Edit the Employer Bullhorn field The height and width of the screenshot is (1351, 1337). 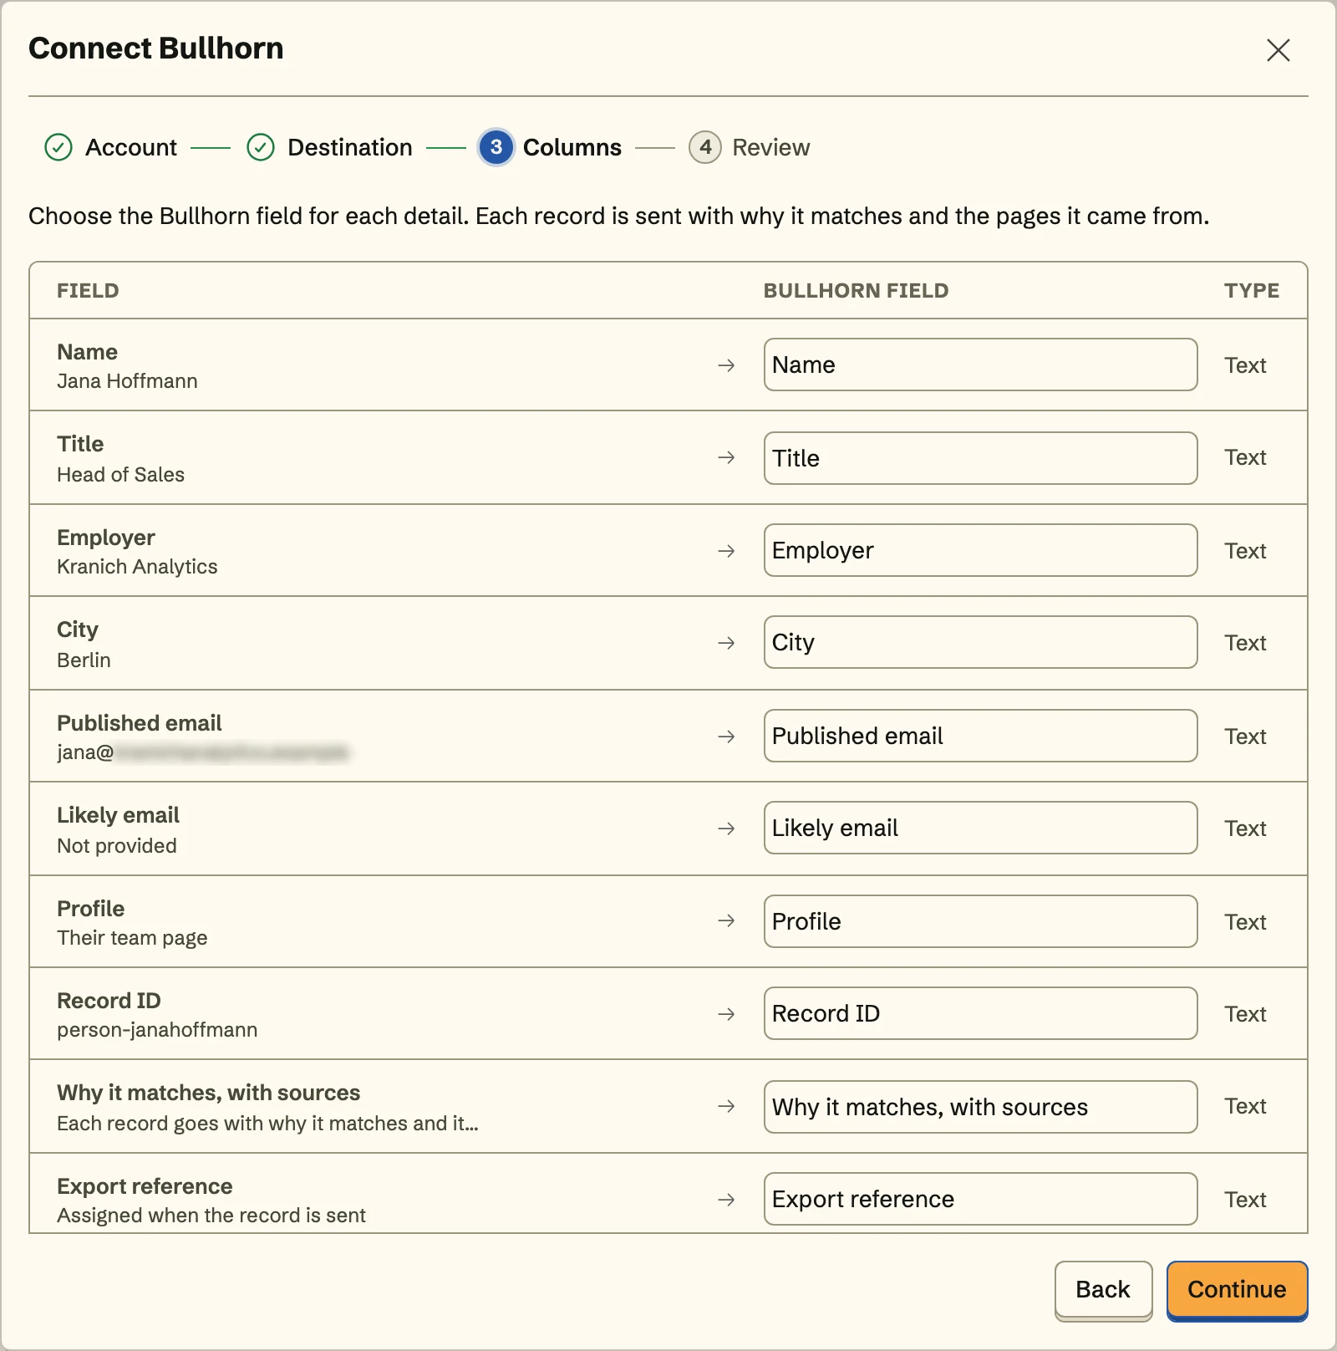pyautogui.click(x=980, y=550)
